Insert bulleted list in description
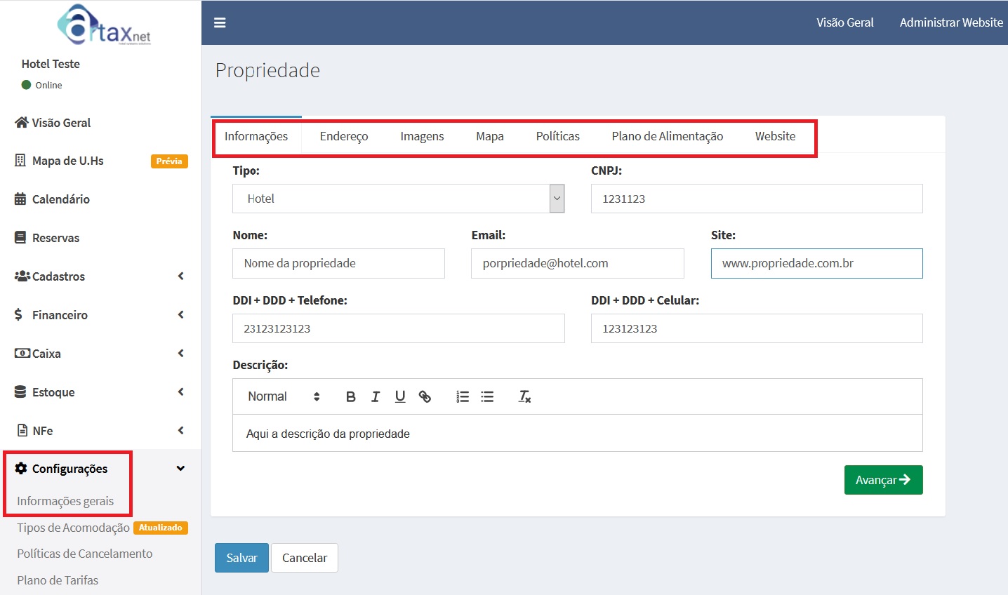 tap(487, 397)
